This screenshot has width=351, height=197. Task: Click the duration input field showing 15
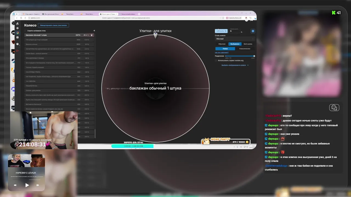coord(234,31)
